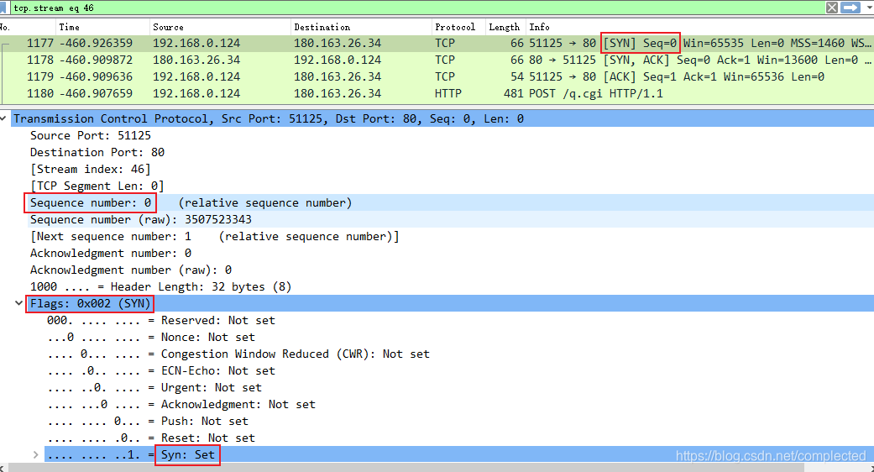Select Urgent: Not set flag
The width and height of the screenshot is (874, 472).
coord(154,387)
